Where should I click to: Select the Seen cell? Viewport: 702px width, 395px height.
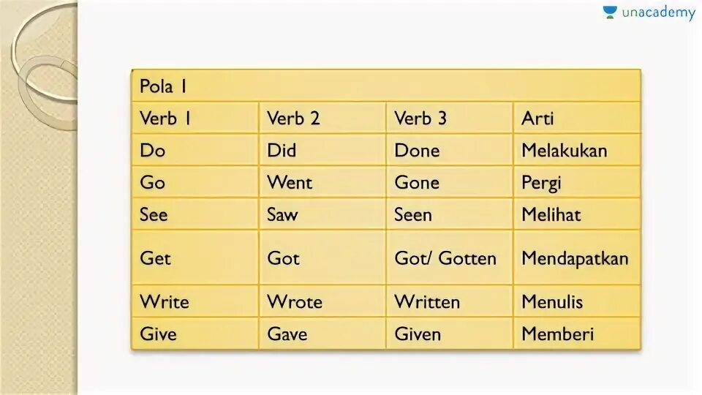tap(450, 214)
